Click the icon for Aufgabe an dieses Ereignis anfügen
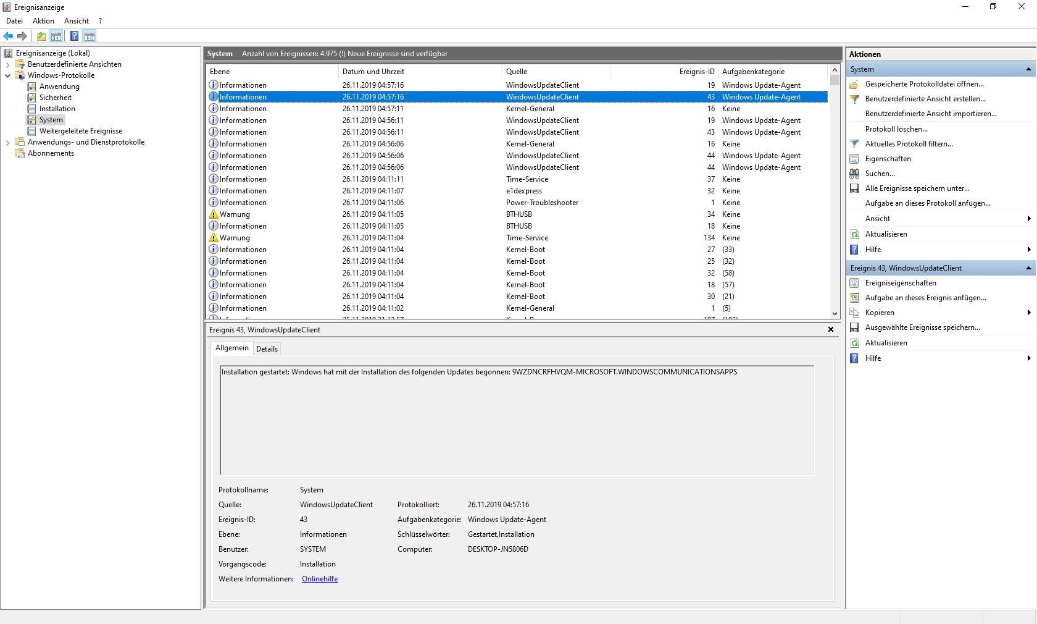The width and height of the screenshot is (1037, 624). tap(854, 298)
